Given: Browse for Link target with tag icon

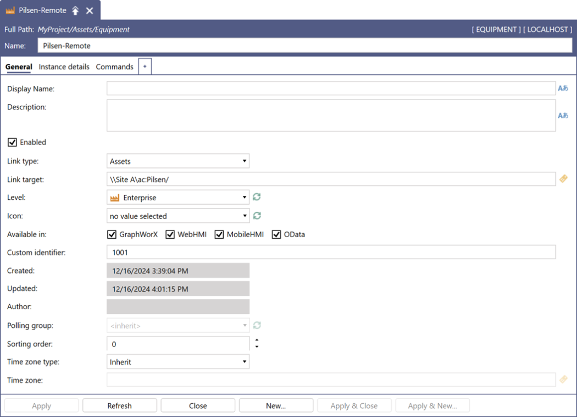Looking at the screenshot, I should [563, 179].
